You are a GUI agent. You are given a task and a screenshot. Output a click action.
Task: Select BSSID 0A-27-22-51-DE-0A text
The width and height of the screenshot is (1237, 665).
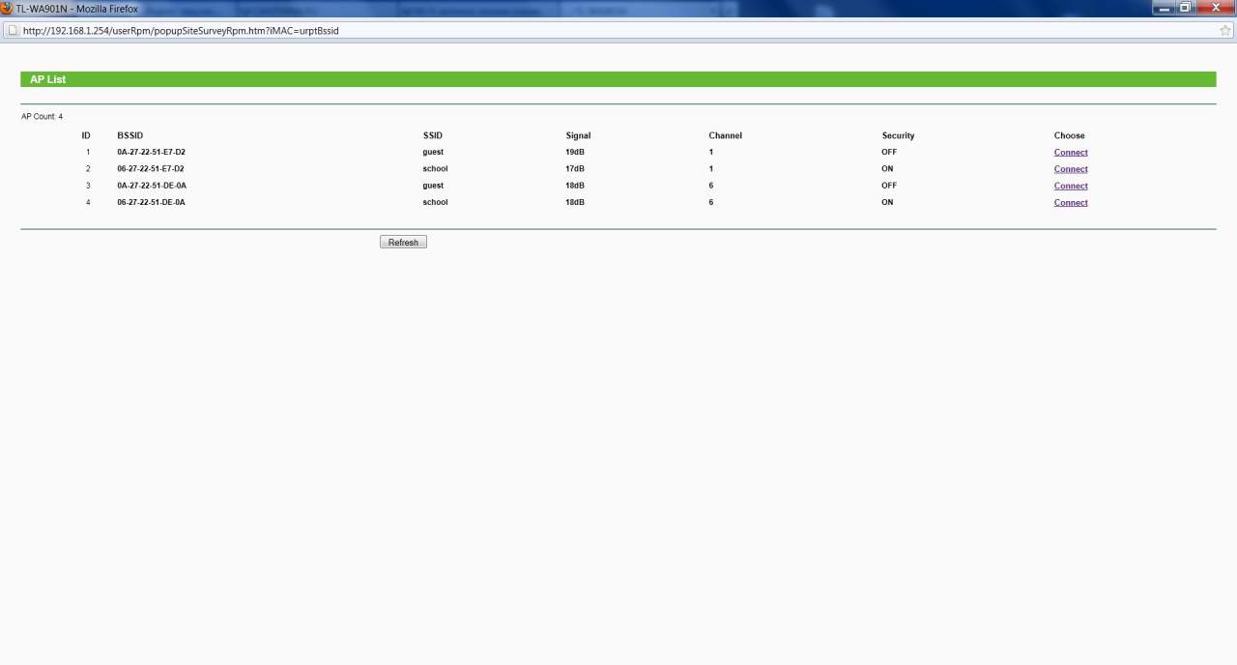click(152, 186)
